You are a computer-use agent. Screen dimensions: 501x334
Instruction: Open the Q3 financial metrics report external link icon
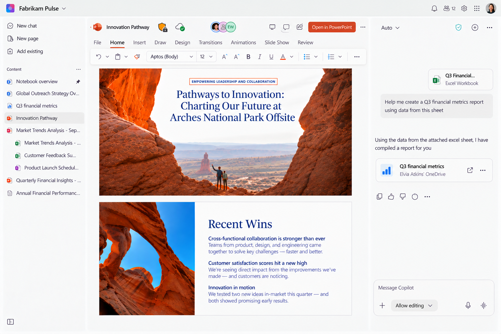(x=470, y=170)
